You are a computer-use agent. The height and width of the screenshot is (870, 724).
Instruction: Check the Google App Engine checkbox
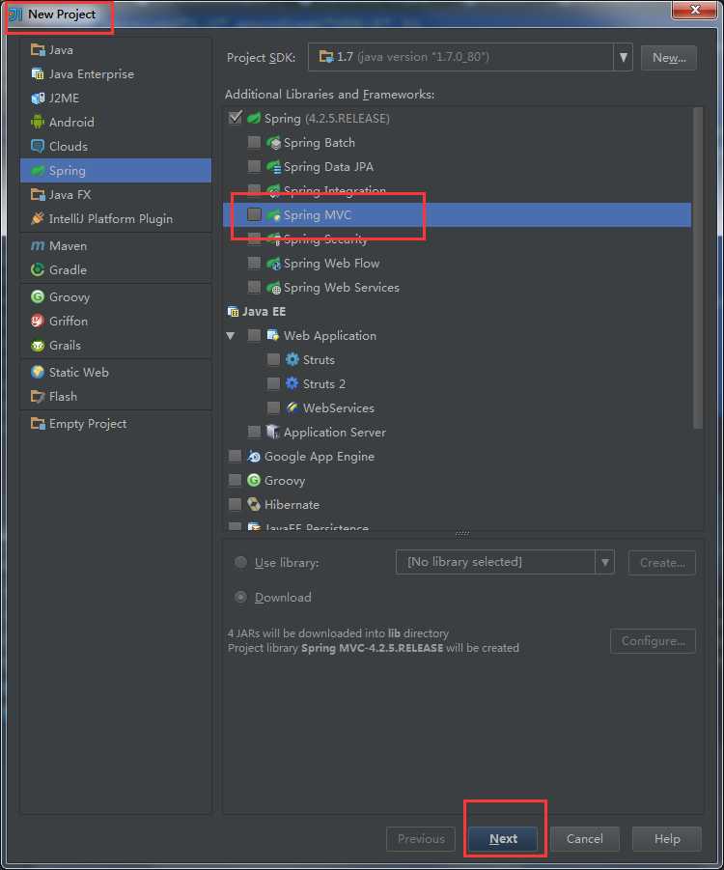(x=236, y=456)
